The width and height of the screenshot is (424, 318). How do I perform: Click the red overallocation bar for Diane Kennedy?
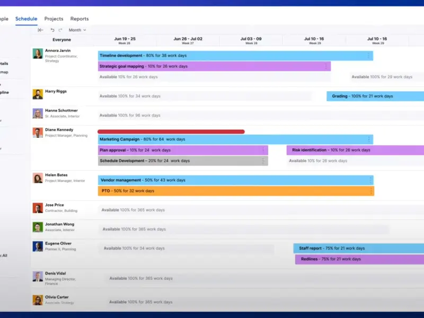(171, 131)
